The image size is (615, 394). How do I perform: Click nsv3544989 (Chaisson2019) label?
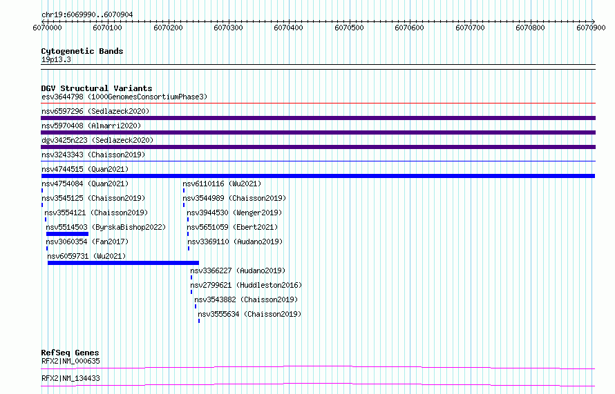[234, 198]
